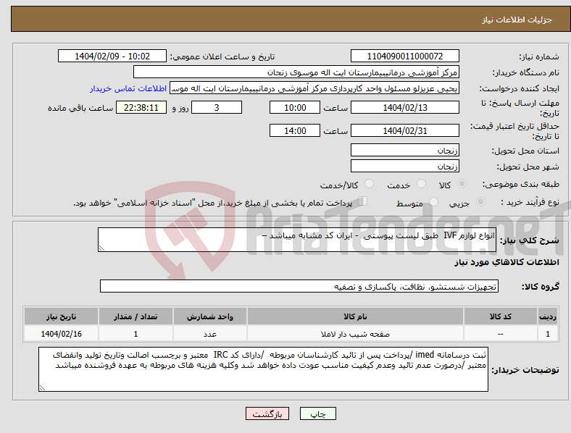Click the delivery city field زنجان
The image size is (571, 433).
pos(404,166)
